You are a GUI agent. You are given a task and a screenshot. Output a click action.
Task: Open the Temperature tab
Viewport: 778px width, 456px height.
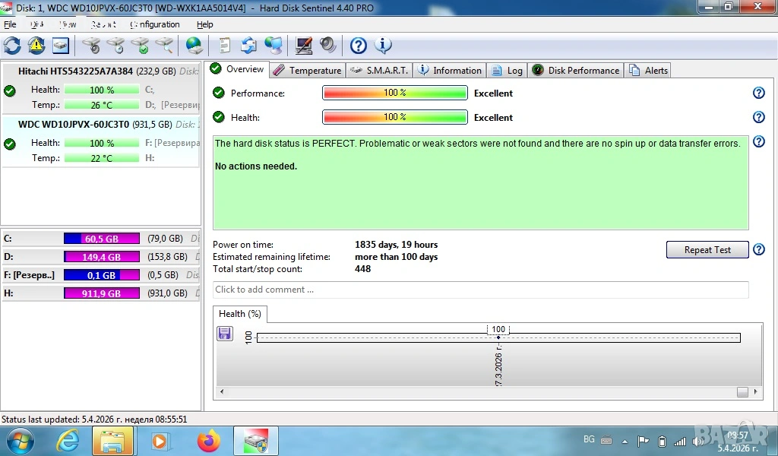point(307,71)
